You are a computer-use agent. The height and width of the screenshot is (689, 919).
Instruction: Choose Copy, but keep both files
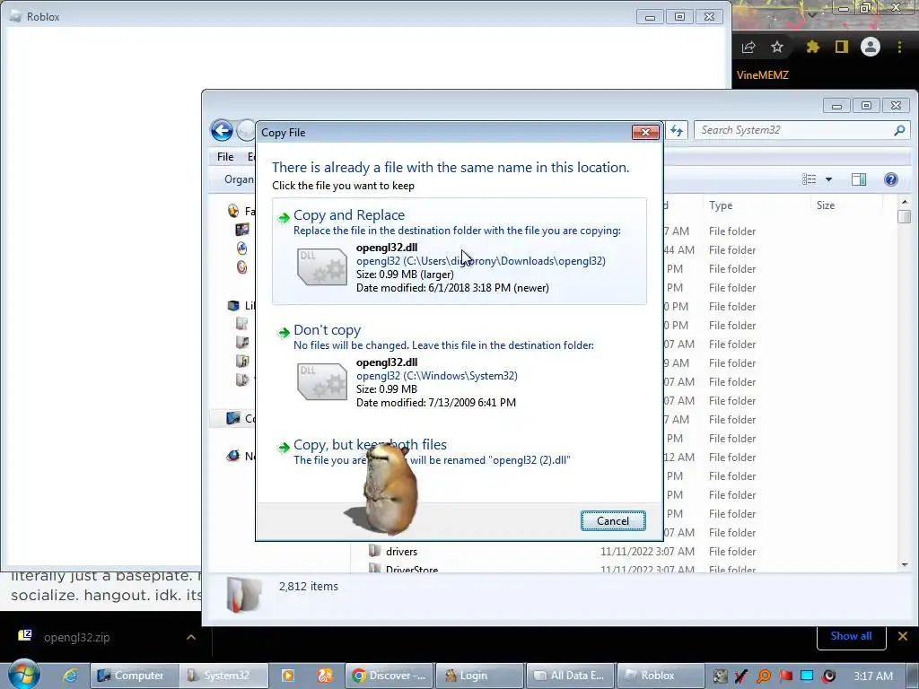pos(459,452)
